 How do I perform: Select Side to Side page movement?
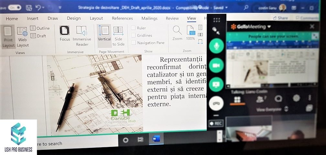coord(118,36)
